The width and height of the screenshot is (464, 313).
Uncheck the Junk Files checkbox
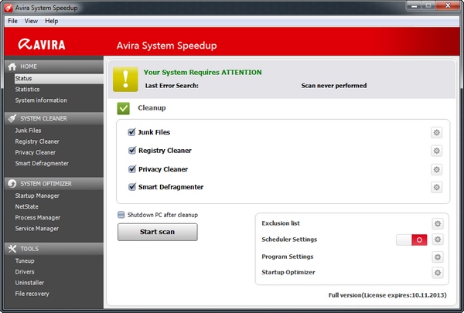point(131,132)
